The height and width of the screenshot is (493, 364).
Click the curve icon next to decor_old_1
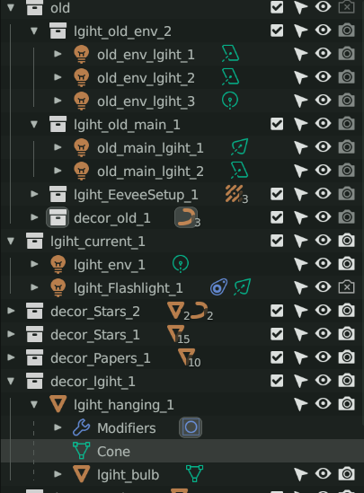point(186,217)
